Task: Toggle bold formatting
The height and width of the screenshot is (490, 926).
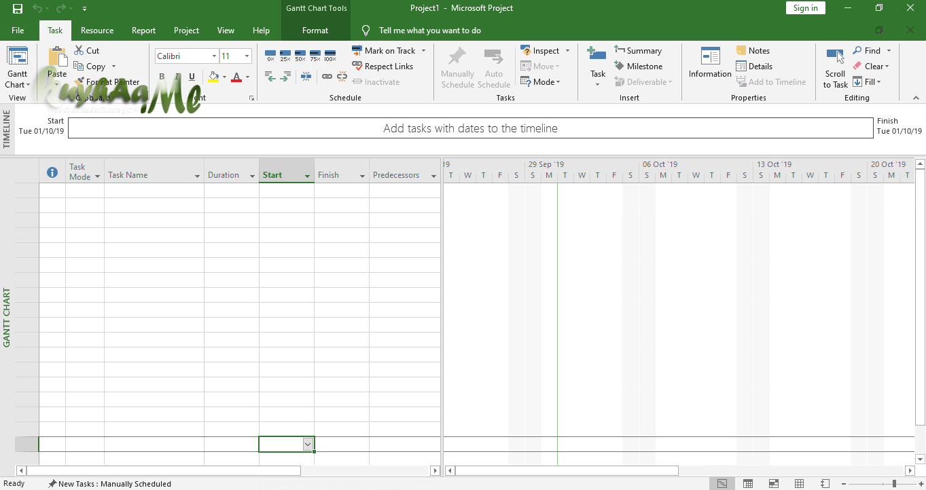Action: click(x=162, y=77)
